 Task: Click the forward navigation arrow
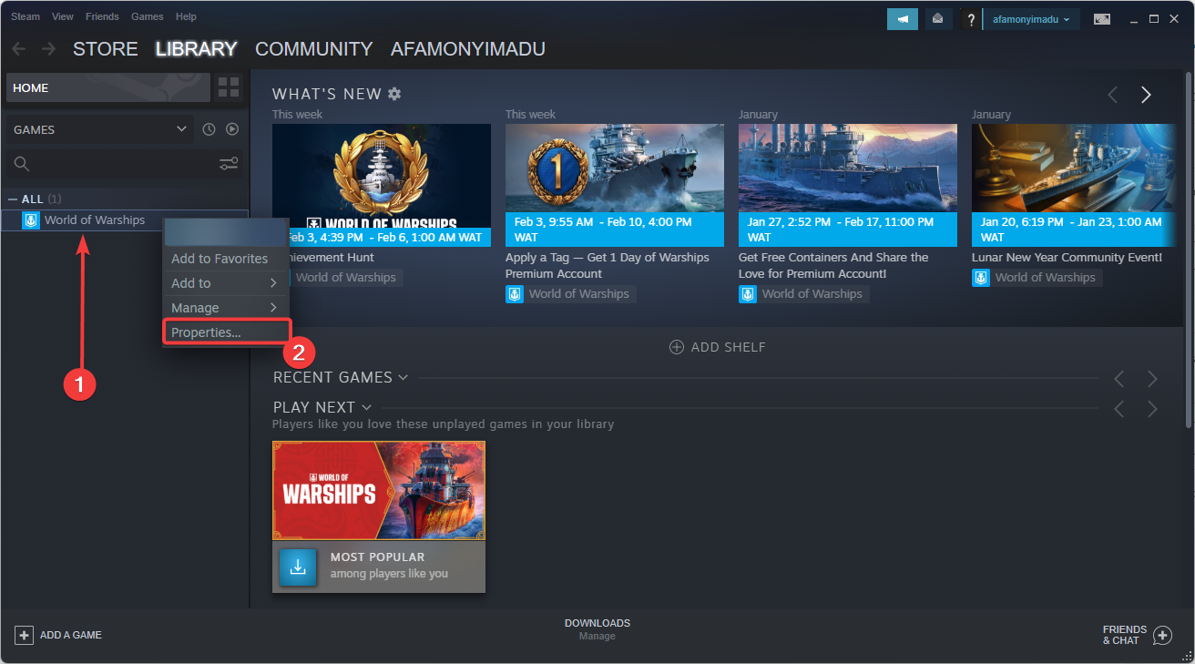[48, 49]
